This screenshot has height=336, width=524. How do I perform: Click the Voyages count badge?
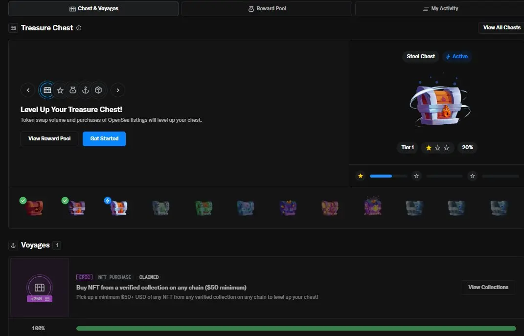pyautogui.click(x=57, y=246)
